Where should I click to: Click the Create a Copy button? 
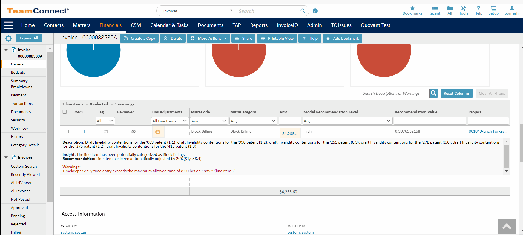point(139,38)
